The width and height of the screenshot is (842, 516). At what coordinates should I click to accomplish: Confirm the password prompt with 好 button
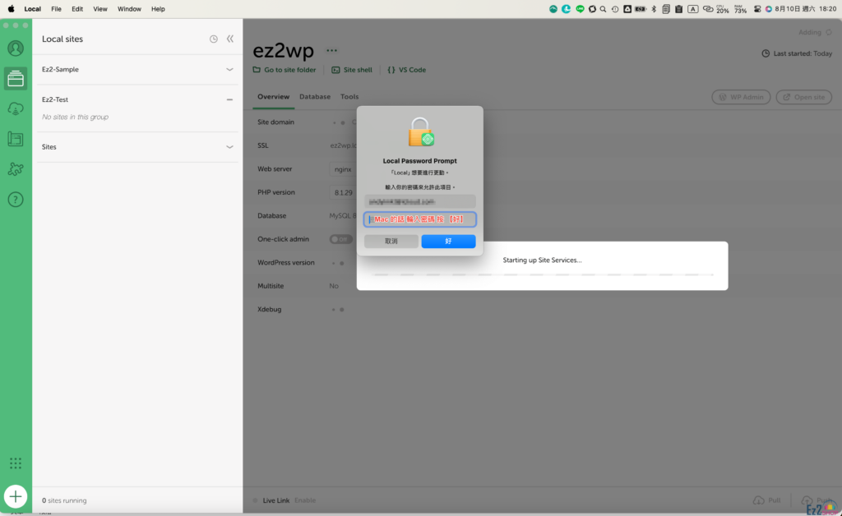[x=448, y=242]
